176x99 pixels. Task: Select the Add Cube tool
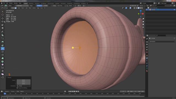(x=2, y=38)
